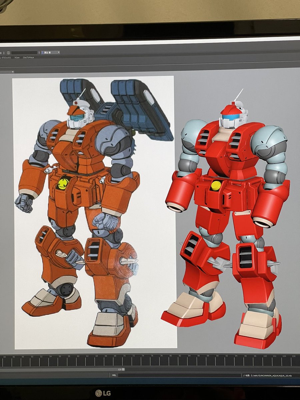Select the XGen shelf tab

pyautogui.click(x=17, y=58)
